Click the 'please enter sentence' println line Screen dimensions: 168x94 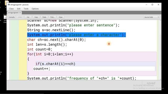[73, 25]
